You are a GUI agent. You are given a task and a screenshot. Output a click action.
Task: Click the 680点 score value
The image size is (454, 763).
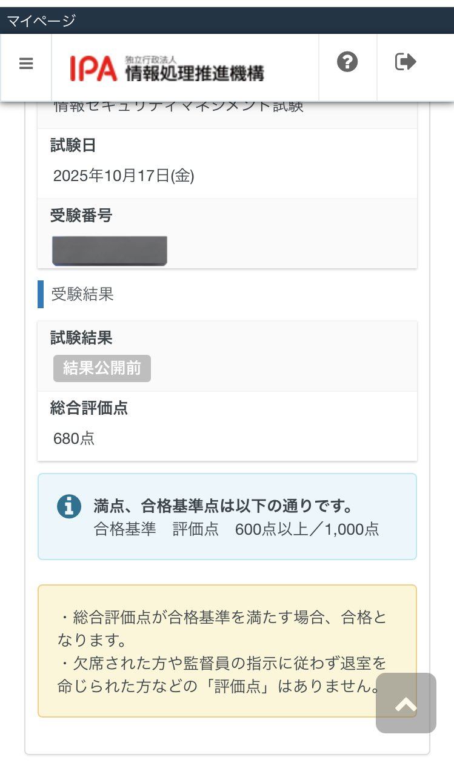click(x=74, y=438)
